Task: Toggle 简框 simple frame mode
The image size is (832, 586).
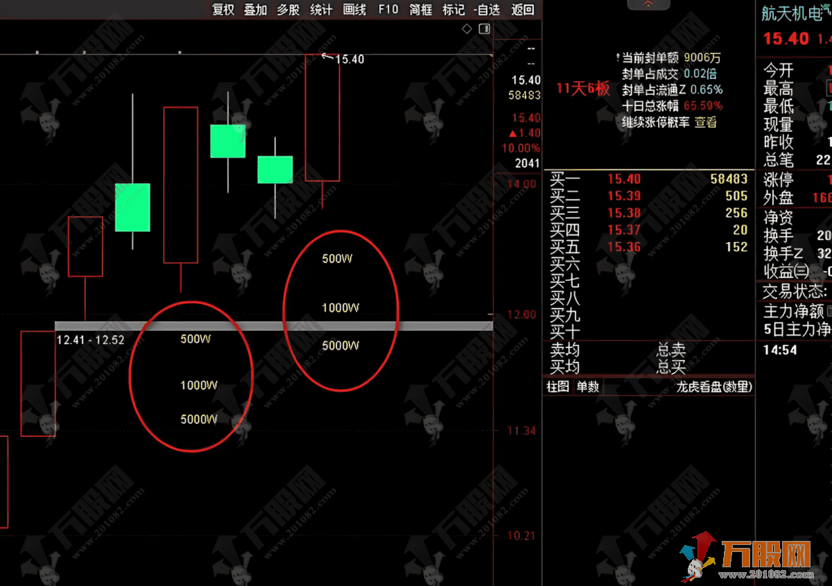Action: (x=420, y=10)
